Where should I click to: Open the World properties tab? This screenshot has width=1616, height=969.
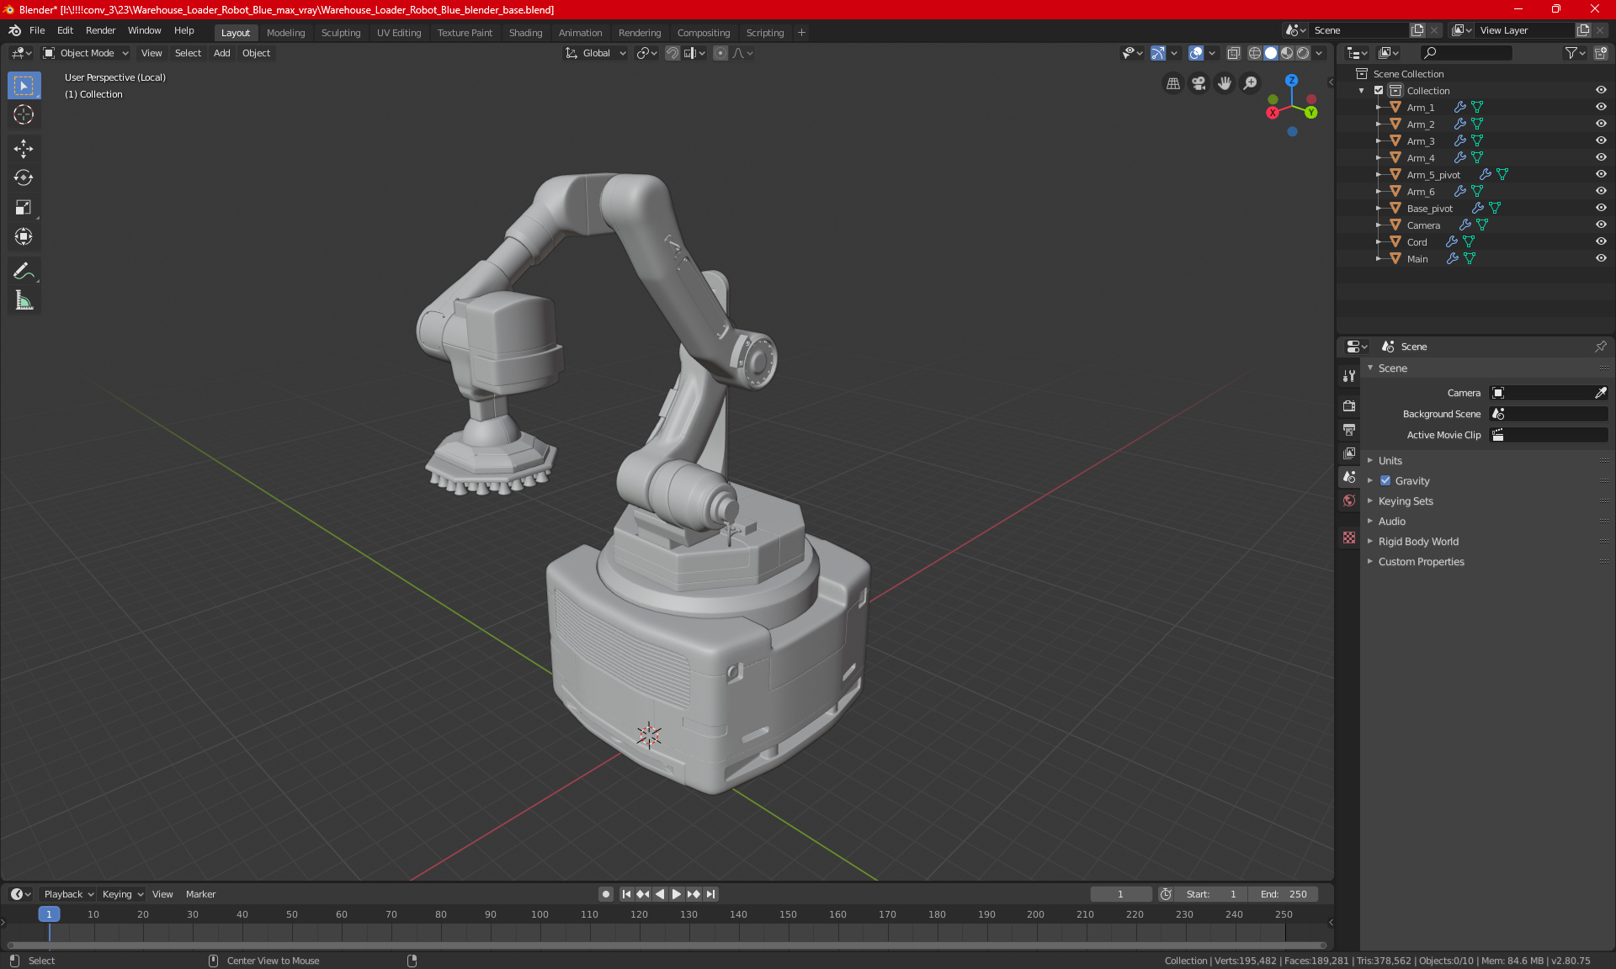pyautogui.click(x=1349, y=500)
